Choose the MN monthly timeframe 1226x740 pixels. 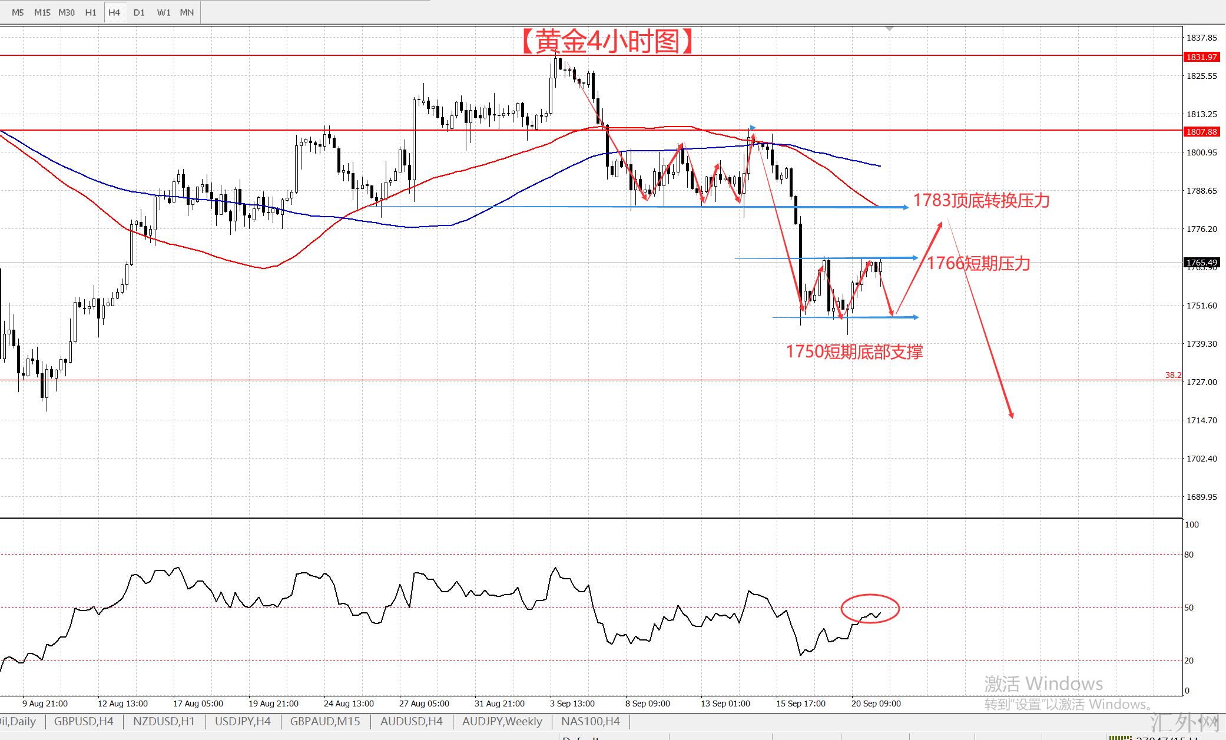[x=187, y=12]
